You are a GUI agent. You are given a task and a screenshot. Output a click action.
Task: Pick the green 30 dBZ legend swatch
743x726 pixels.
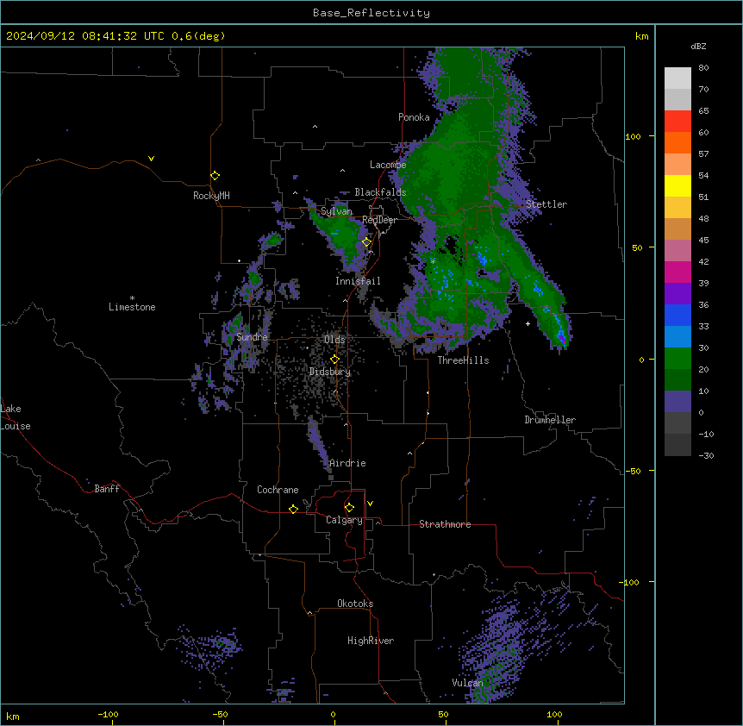(x=677, y=359)
